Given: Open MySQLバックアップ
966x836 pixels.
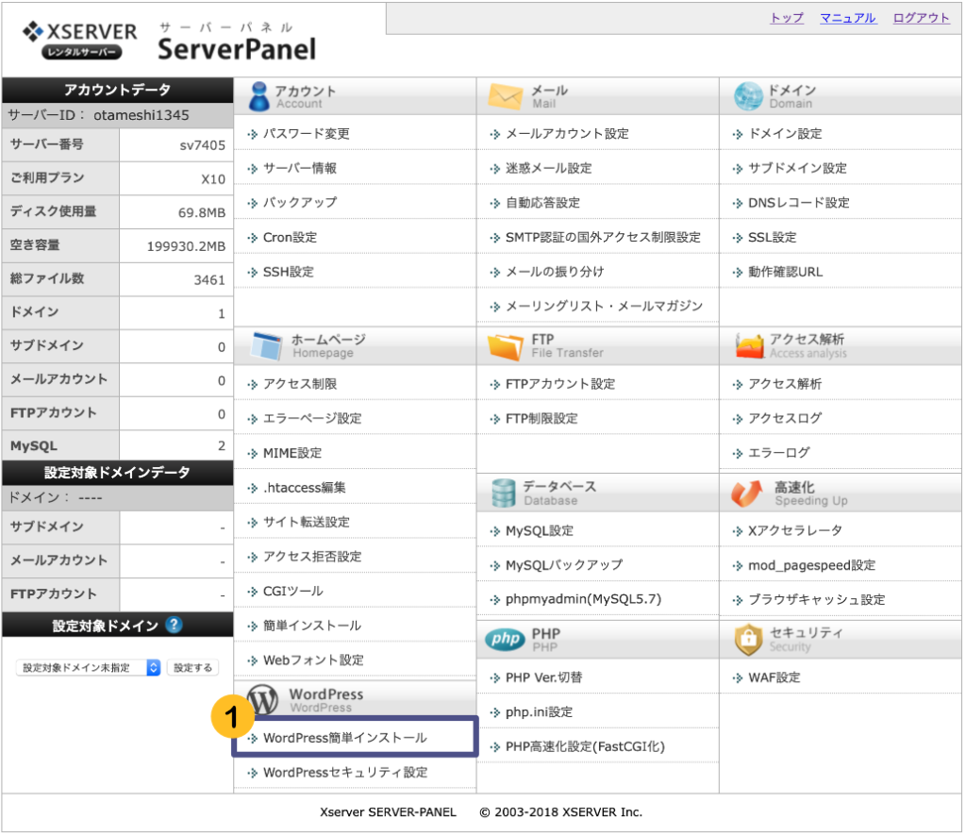Looking at the screenshot, I should (564, 565).
